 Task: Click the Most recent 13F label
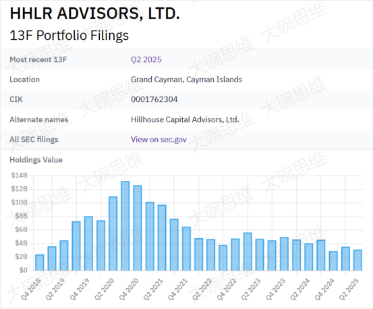click(38, 59)
